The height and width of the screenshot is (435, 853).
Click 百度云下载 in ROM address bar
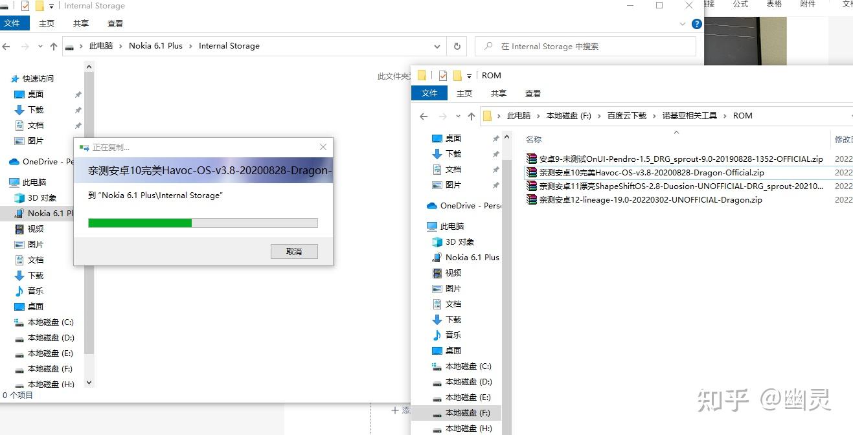[627, 116]
